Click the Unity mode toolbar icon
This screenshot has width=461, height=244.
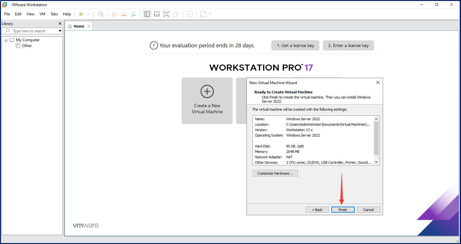click(176, 14)
